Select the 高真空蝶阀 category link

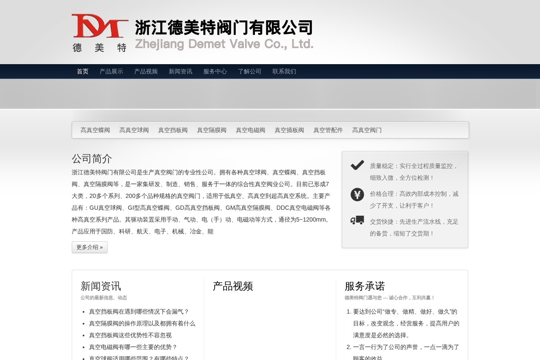[x=94, y=130]
